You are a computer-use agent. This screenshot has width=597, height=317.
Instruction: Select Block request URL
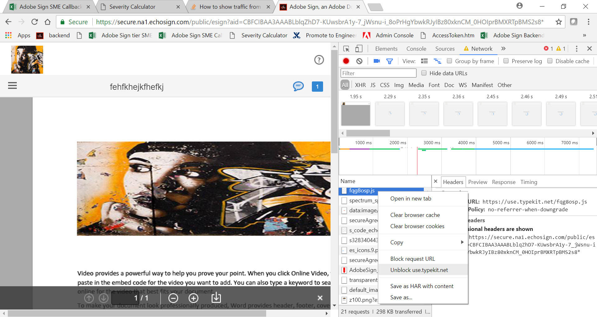click(x=423, y=259)
